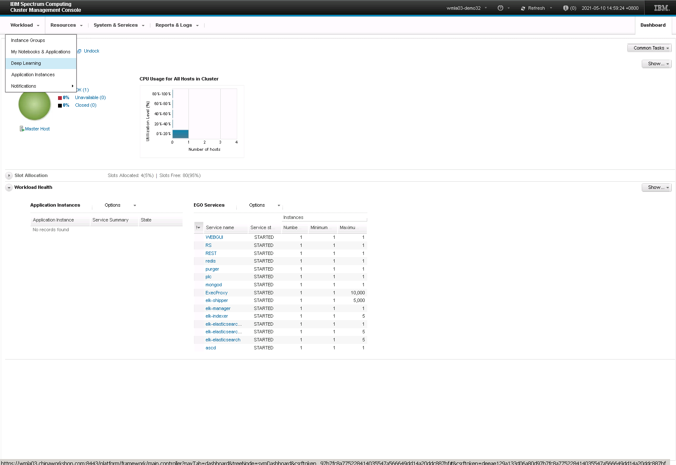This screenshot has width=676, height=465.
Task: Click the Slots Free: 80(95%) text
Action: tap(180, 175)
